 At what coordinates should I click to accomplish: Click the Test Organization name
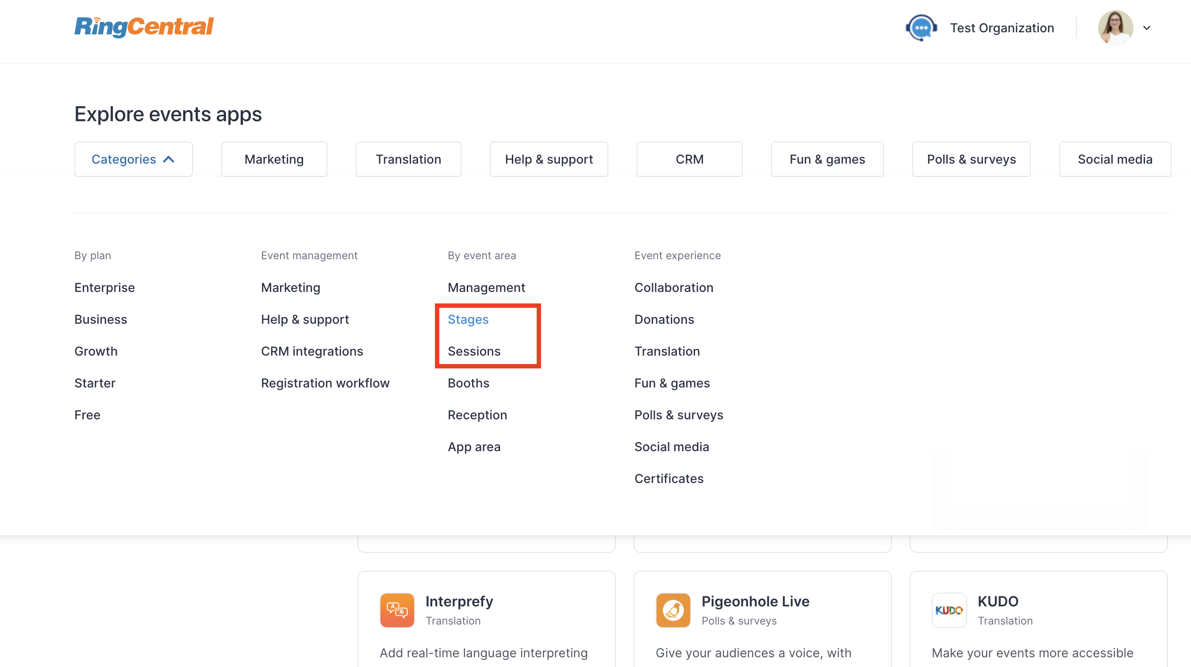point(1002,28)
